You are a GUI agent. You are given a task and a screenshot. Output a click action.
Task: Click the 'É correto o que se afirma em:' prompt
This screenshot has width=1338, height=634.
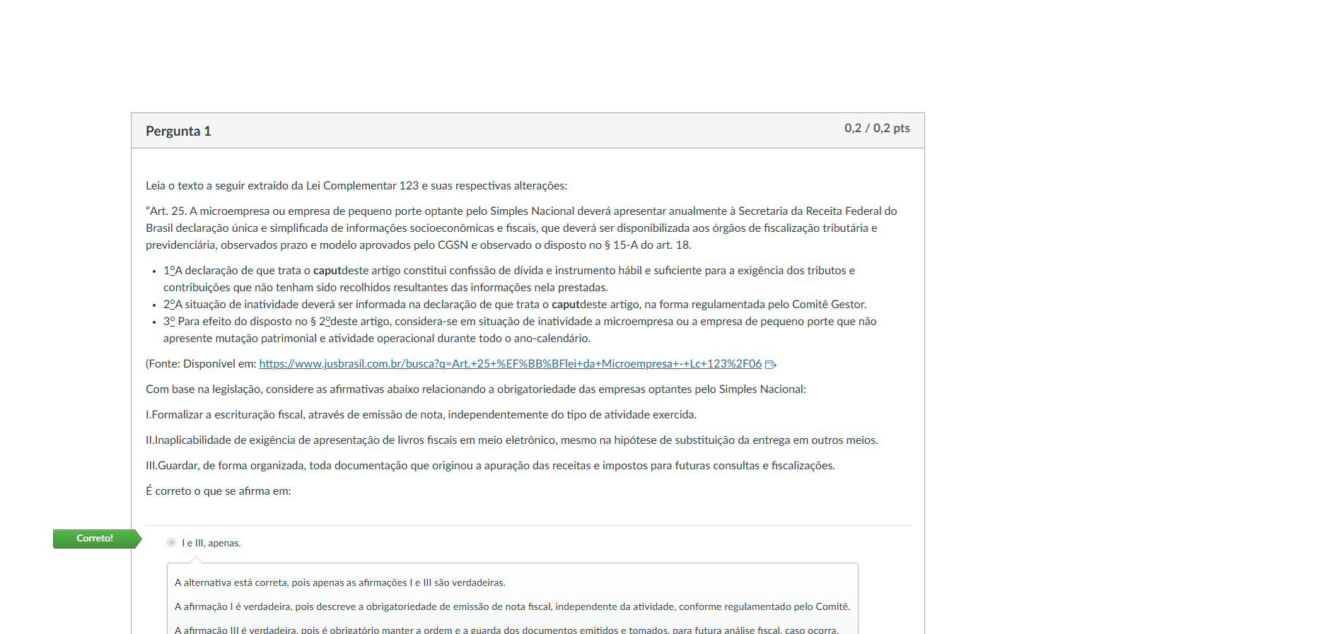[x=219, y=491]
